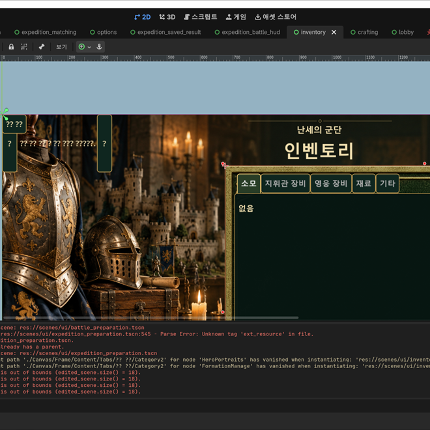
Task: Click the skeleton bone options icon
Action: coord(42,47)
